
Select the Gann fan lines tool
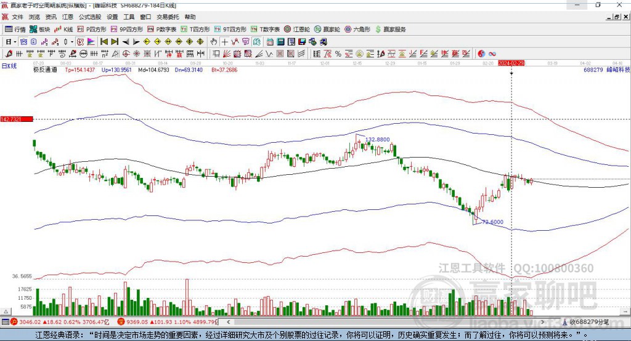point(227,54)
